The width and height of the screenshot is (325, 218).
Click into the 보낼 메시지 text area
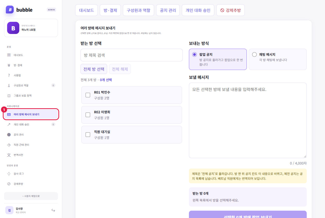248,120
